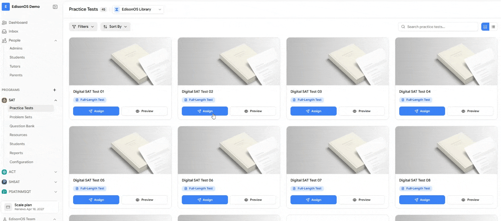Click the Scale plan card icon
This screenshot has width=501, height=221.
coord(8,207)
